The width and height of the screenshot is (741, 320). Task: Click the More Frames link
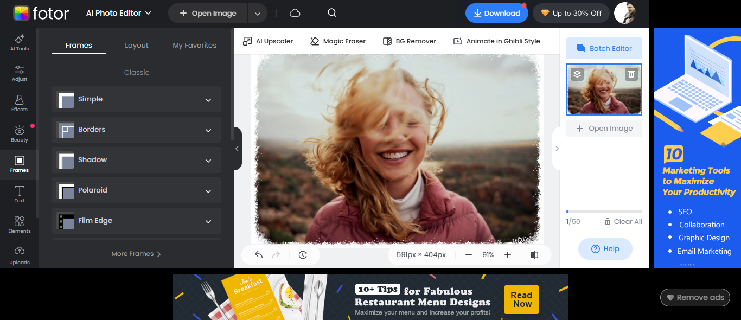pyautogui.click(x=136, y=254)
